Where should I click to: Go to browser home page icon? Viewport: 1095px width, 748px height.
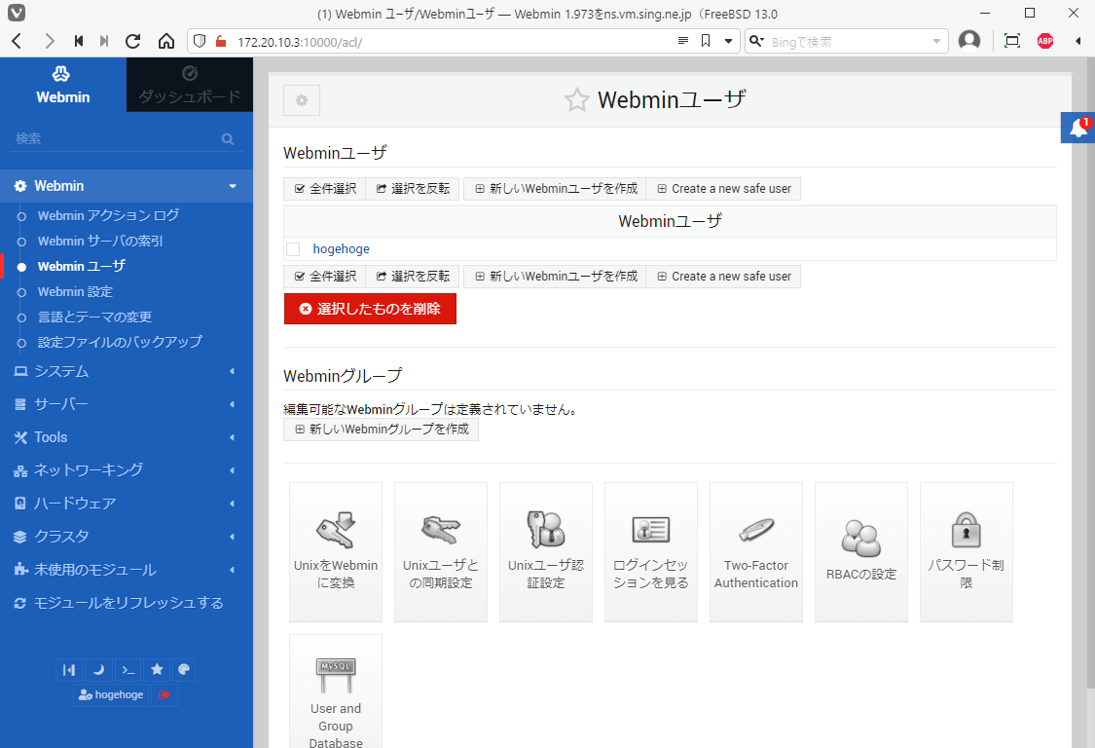[x=166, y=41]
